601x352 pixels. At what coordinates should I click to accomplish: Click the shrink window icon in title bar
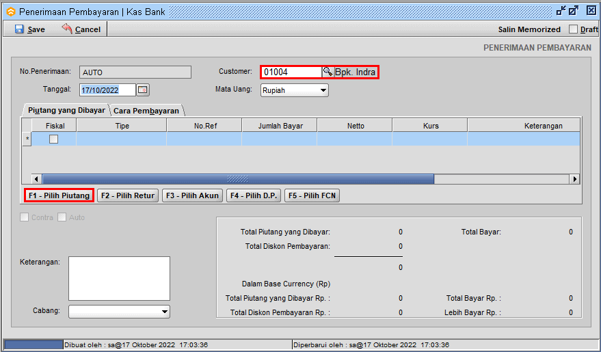[x=561, y=11]
